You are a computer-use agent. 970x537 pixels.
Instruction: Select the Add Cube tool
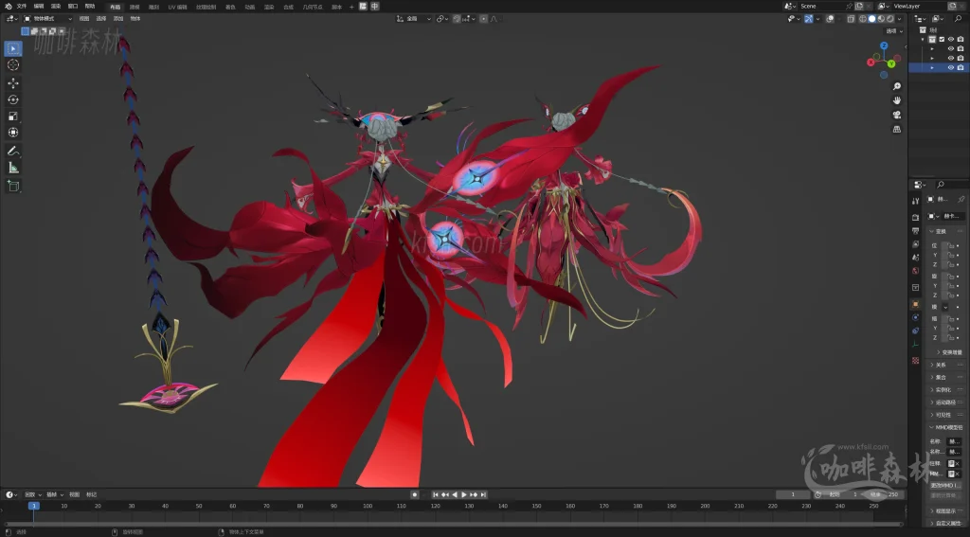coord(13,187)
